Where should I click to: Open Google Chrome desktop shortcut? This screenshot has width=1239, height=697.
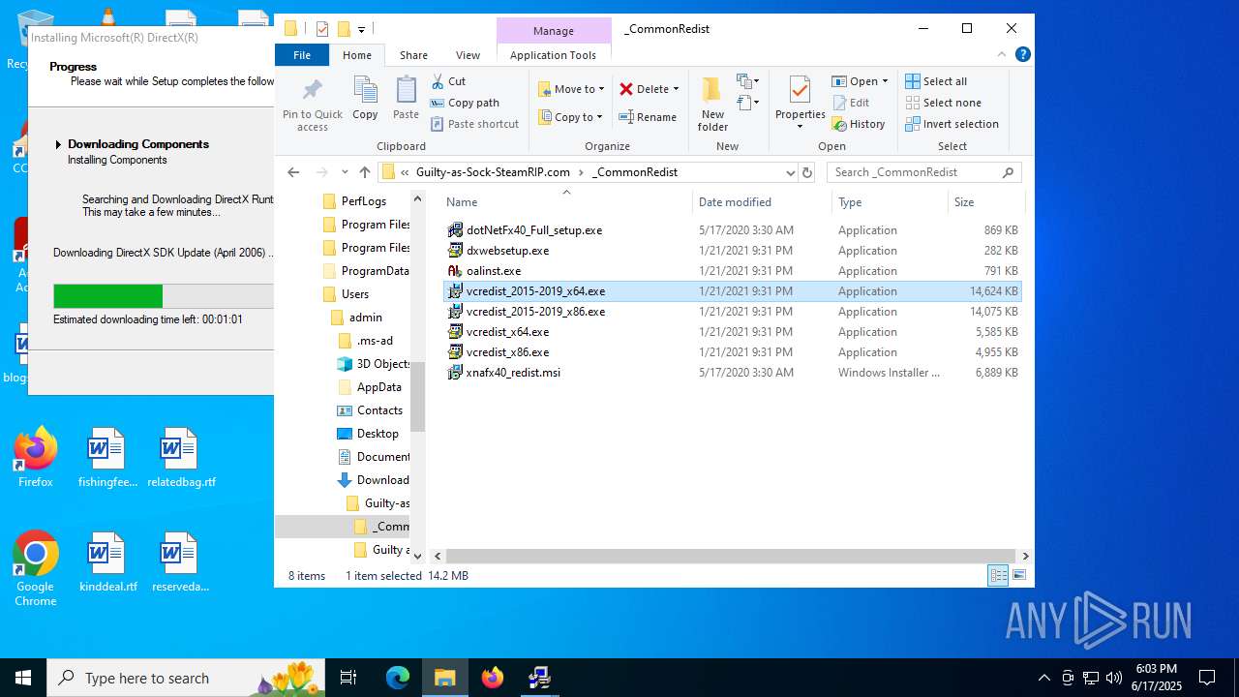[x=36, y=569]
